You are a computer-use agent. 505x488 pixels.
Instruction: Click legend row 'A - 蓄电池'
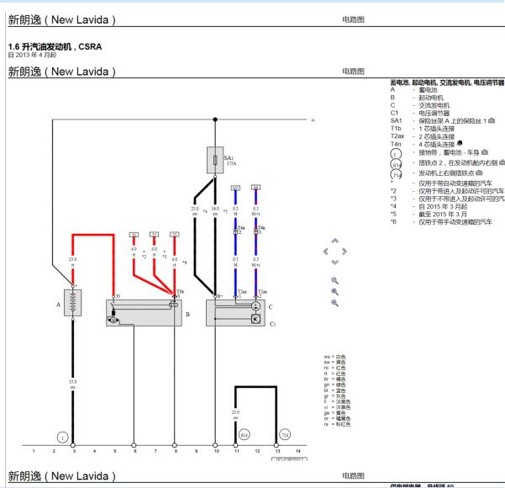tap(414, 90)
